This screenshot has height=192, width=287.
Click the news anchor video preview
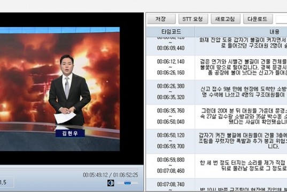pos(60,89)
